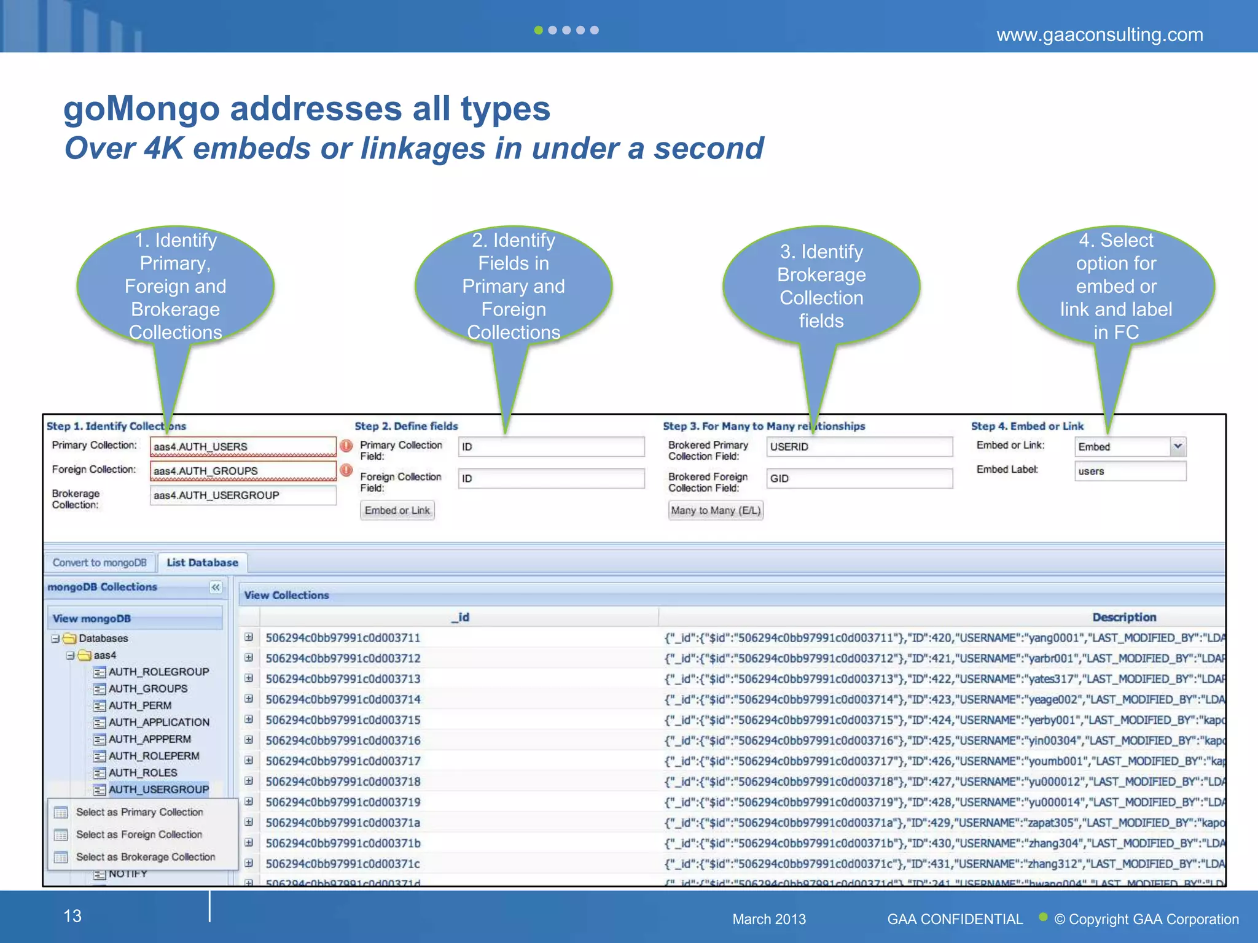Choose Select as Foreign Collection menu item

coord(139,834)
